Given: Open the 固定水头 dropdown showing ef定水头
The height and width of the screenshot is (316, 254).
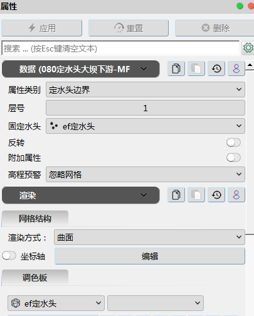Looking at the screenshot, I should point(146,126).
